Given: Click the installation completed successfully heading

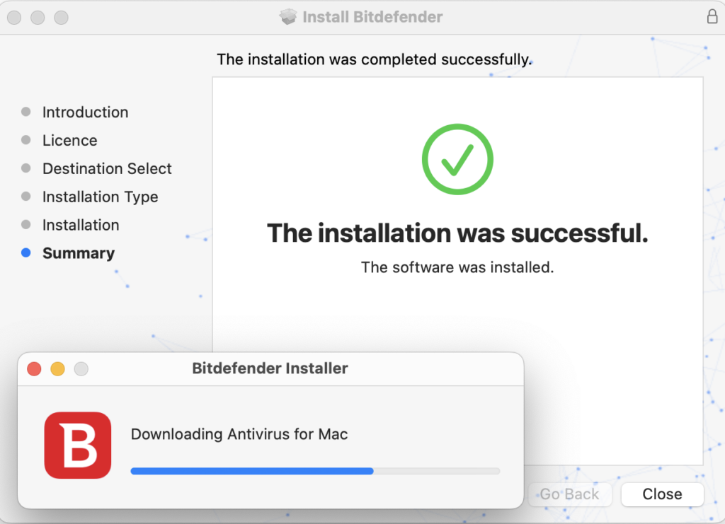Looking at the screenshot, I should point(374,59).
